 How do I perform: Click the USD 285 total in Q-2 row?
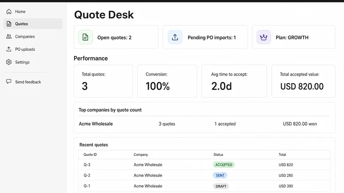[286, 175]
